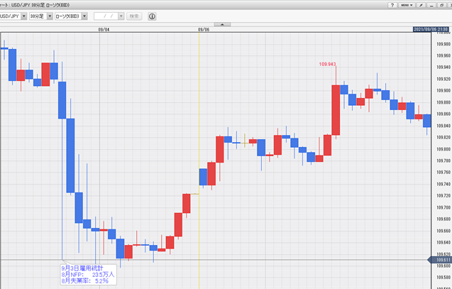Click the 109.900 price axis label
This screenshot has height=289, width=452.
[x=443, y=91]
